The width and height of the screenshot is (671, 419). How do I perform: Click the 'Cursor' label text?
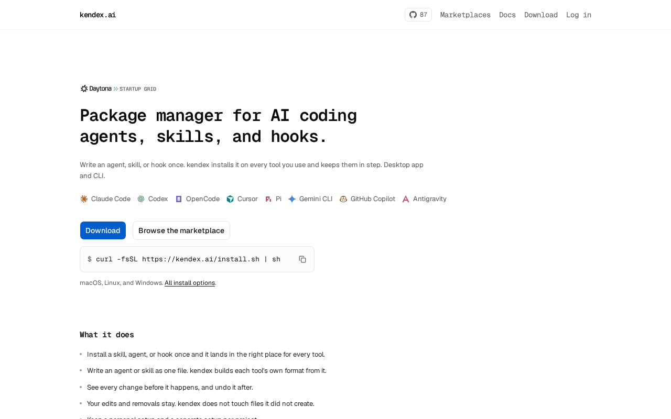point(247,199)
